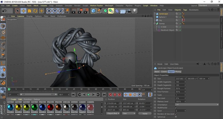Open the Edit Render Settings icon
This screenshot has height=119, width=223.
click(86, 11)
